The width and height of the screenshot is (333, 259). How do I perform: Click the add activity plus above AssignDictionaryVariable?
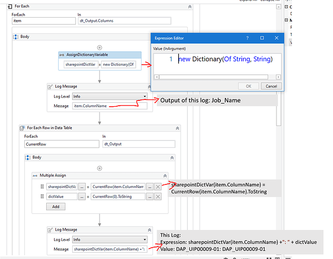coord(100,48)
